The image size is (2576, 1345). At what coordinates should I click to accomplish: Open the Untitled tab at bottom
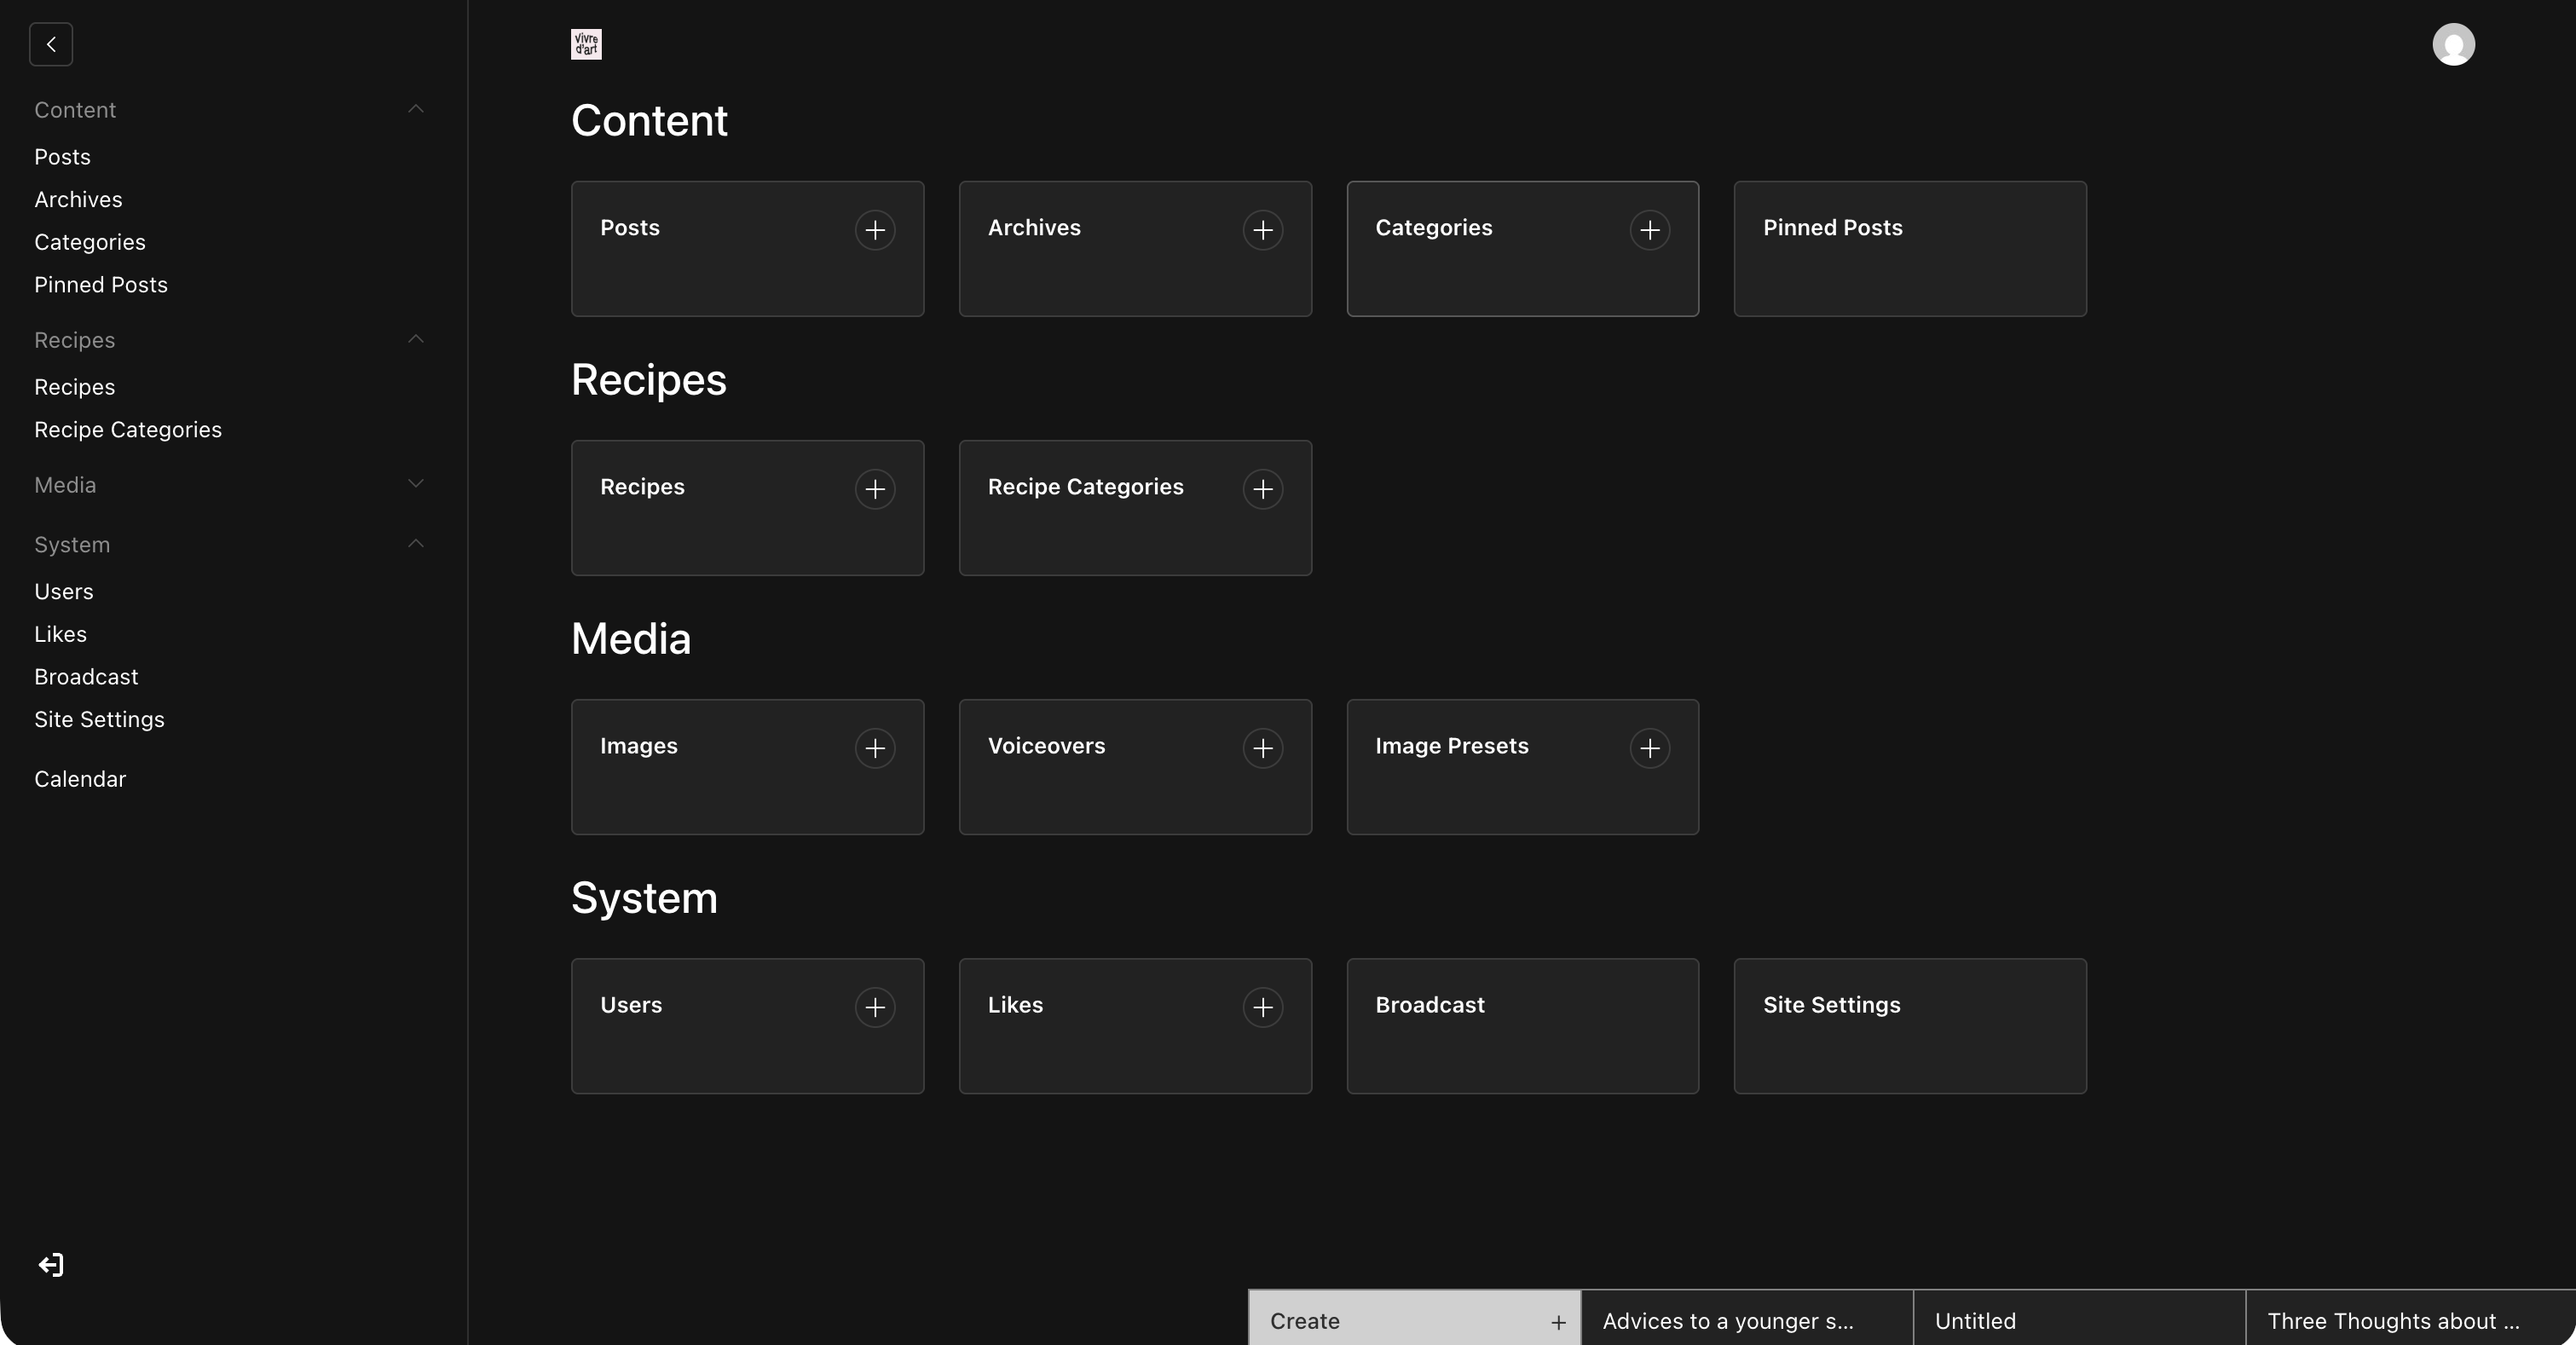(2078, 1320)
